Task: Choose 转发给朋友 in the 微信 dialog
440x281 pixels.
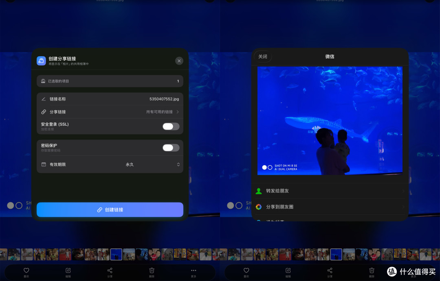Action: click(330, 191)
